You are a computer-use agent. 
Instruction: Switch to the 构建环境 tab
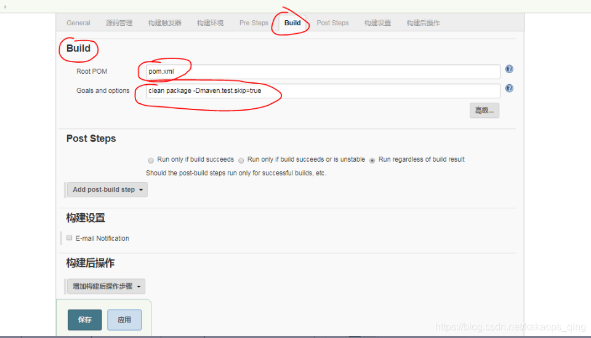(x=212, y=23)
